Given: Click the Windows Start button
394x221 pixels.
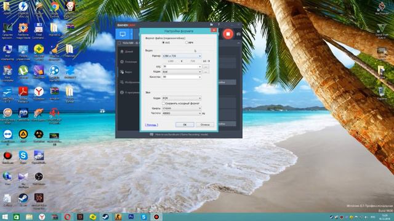Looking at the screenshot, I should 5,217.
